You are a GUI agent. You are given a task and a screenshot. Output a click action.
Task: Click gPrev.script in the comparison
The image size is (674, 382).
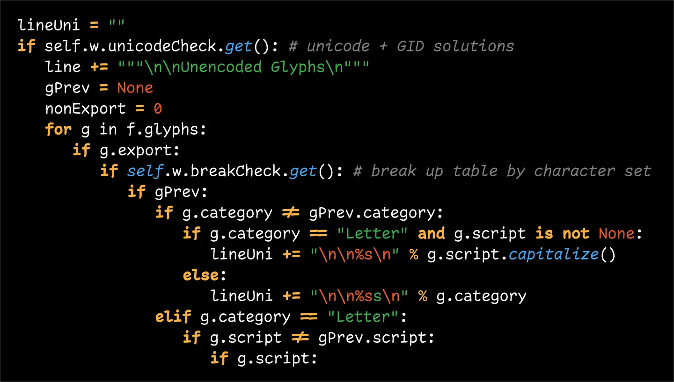[376, 338]
